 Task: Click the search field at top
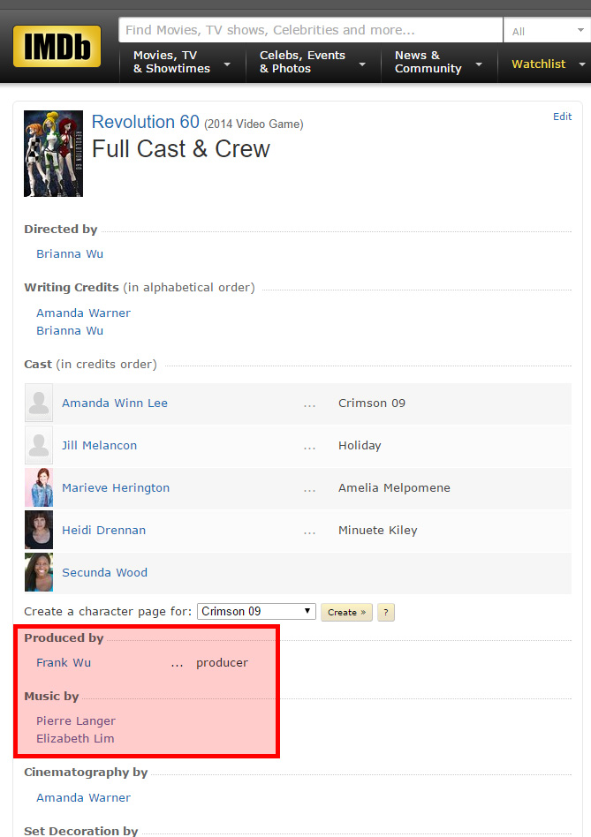coord(311,30)
